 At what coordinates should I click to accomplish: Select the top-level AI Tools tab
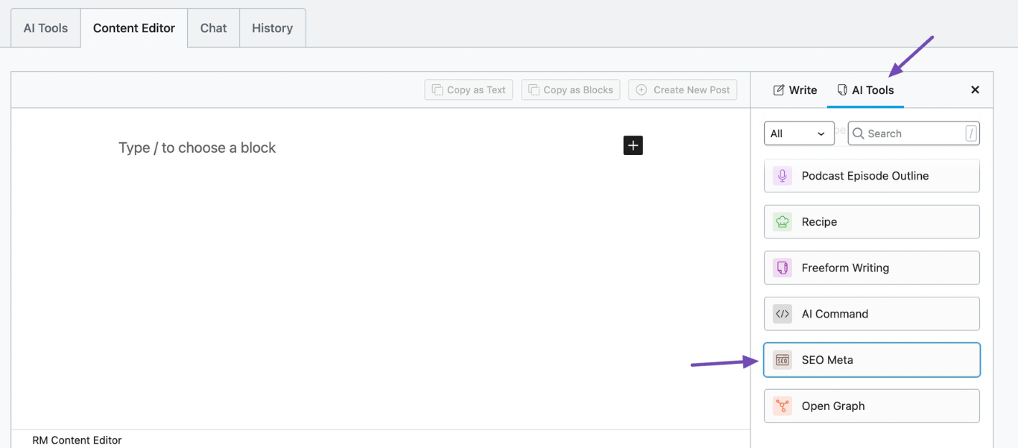tap(45, 28)
